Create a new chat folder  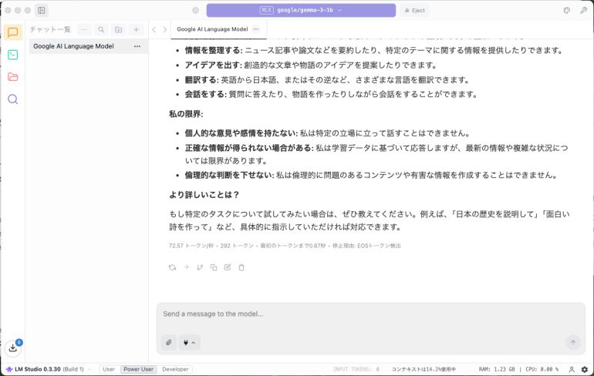119,29
